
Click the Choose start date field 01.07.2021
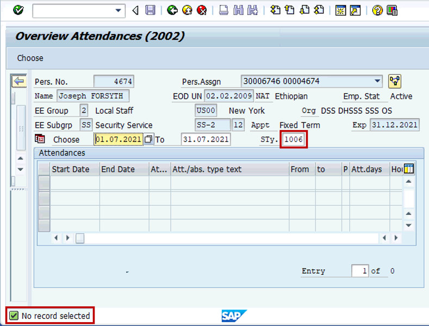[119, 139]
